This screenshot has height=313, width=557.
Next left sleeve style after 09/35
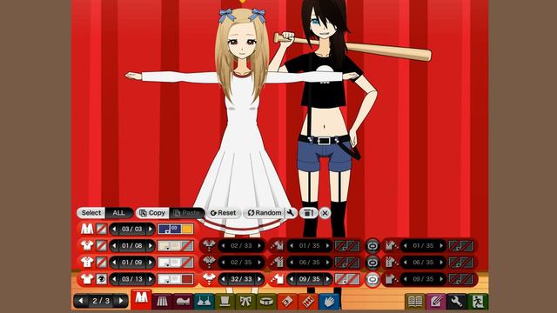[x=328, y=279]
